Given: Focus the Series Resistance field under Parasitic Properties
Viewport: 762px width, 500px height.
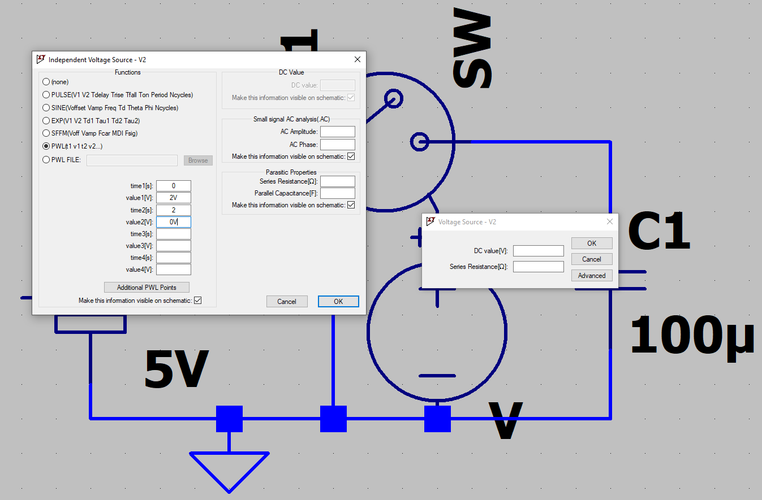Looking at the screenshot, I should coord(337,181).
